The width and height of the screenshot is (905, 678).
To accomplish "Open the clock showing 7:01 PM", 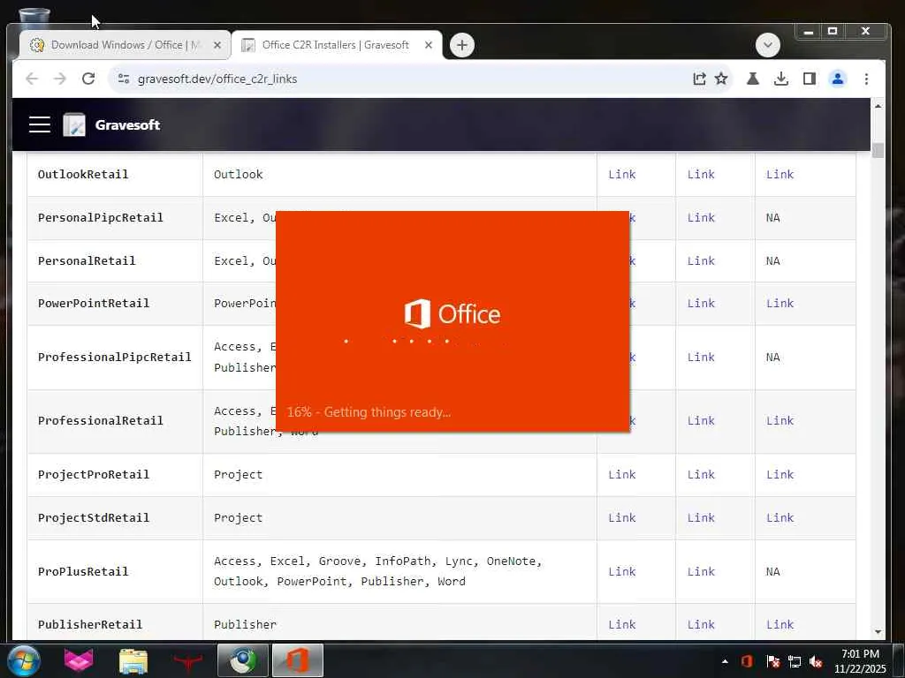I will (x=859, y=660).
